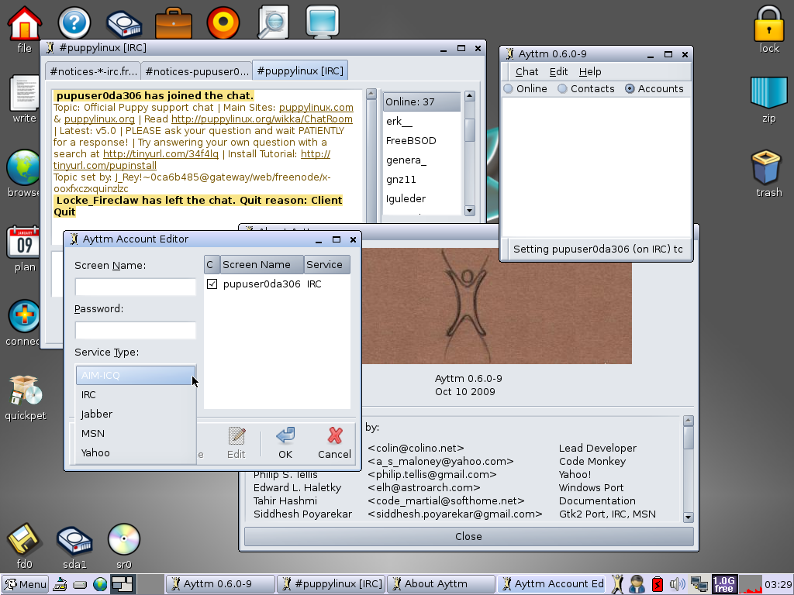Open the 'plan' calendar desktop icon
This screenshot has height=595, width=794.
[x=24, y=242]
